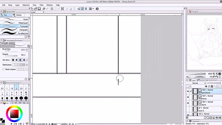222x125 pixels.
Task: Click the scale/rotate transform toolbar icon
Action: point(62,9)
